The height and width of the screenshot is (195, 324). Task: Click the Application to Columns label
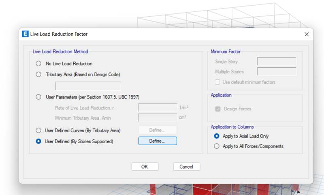(232, 127)
